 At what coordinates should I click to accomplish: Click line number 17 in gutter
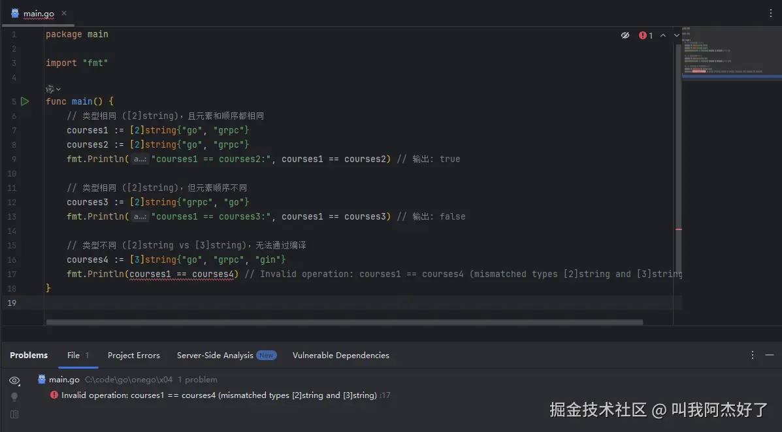12,274
